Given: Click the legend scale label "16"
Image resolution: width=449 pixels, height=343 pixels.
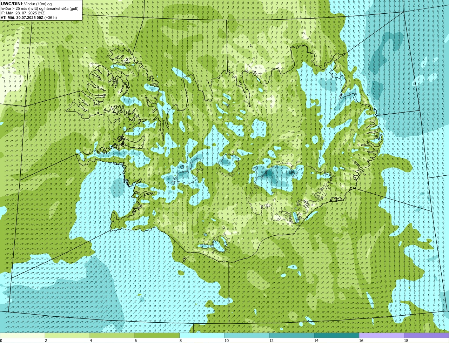Looking at the screenshot, I should [x=361, y=341].
